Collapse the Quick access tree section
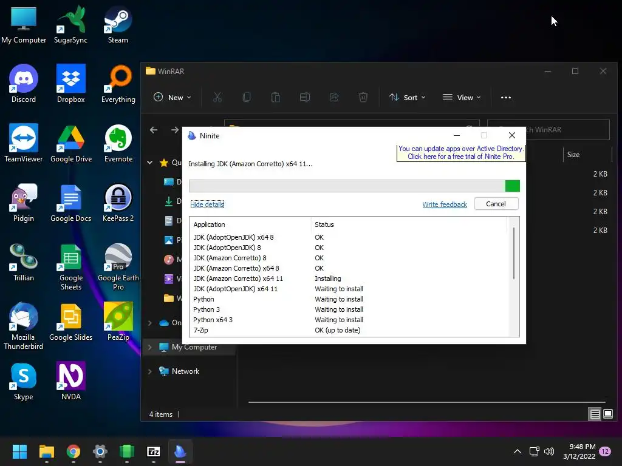Viewport: 622px width, 466px height. [150, 163]
